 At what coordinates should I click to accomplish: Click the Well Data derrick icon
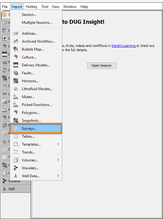[x=16, y=176]
